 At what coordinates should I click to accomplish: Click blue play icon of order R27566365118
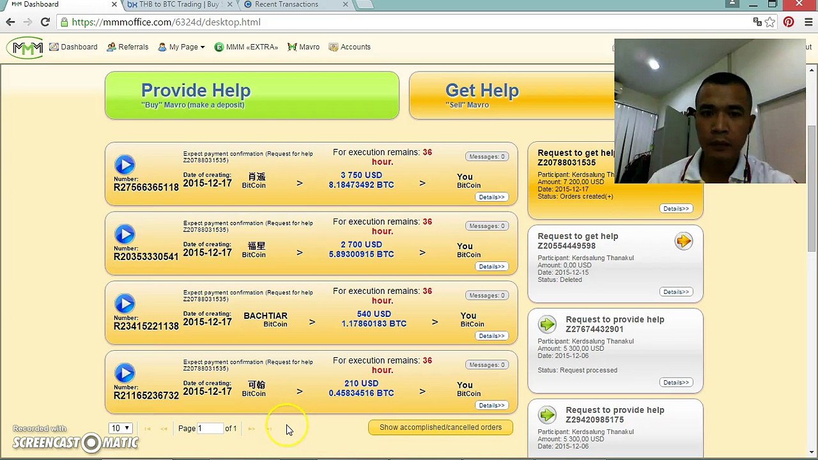coord(125,165)
